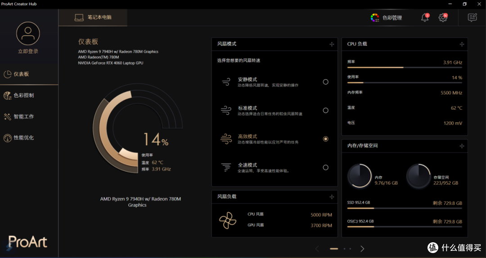Click the smart work wand icon
Screen dimensions: 486x258
[x=8, y=117]
